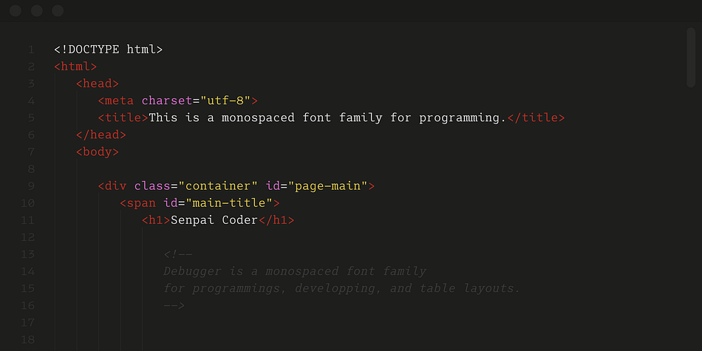Click the opening html tag
Screen dimensions: 702x351
(75, 67)
